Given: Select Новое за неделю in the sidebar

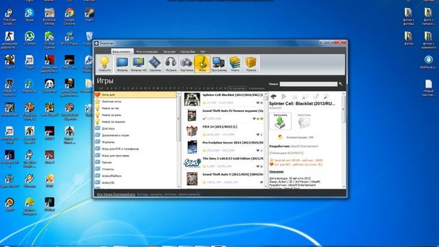Looking at the screenshot, I should (136, 122).
